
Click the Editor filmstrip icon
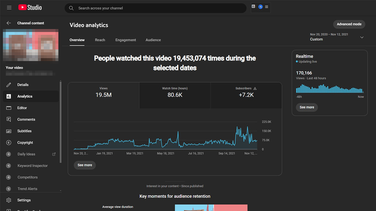click(x=9, y=108)
